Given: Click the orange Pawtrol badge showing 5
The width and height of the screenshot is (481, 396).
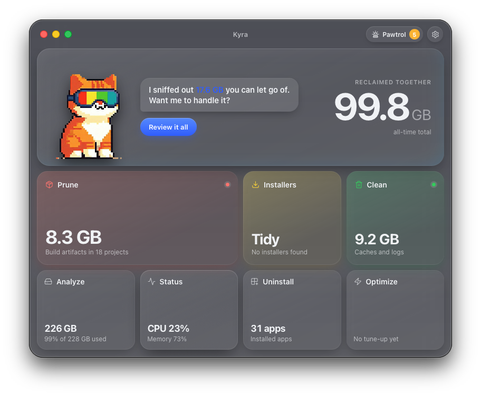Looking at the screenshot, I should click(x=414, y=35).
